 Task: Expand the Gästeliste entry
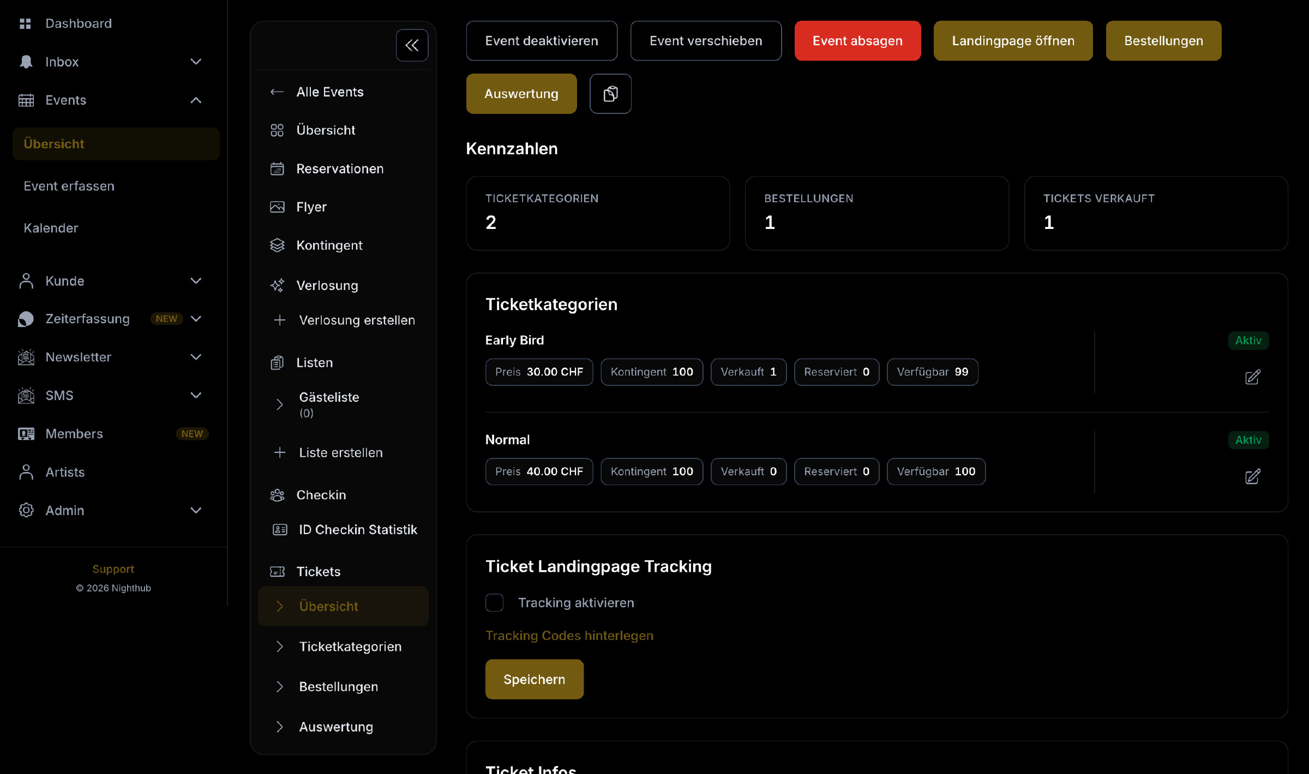coord(279,404)
